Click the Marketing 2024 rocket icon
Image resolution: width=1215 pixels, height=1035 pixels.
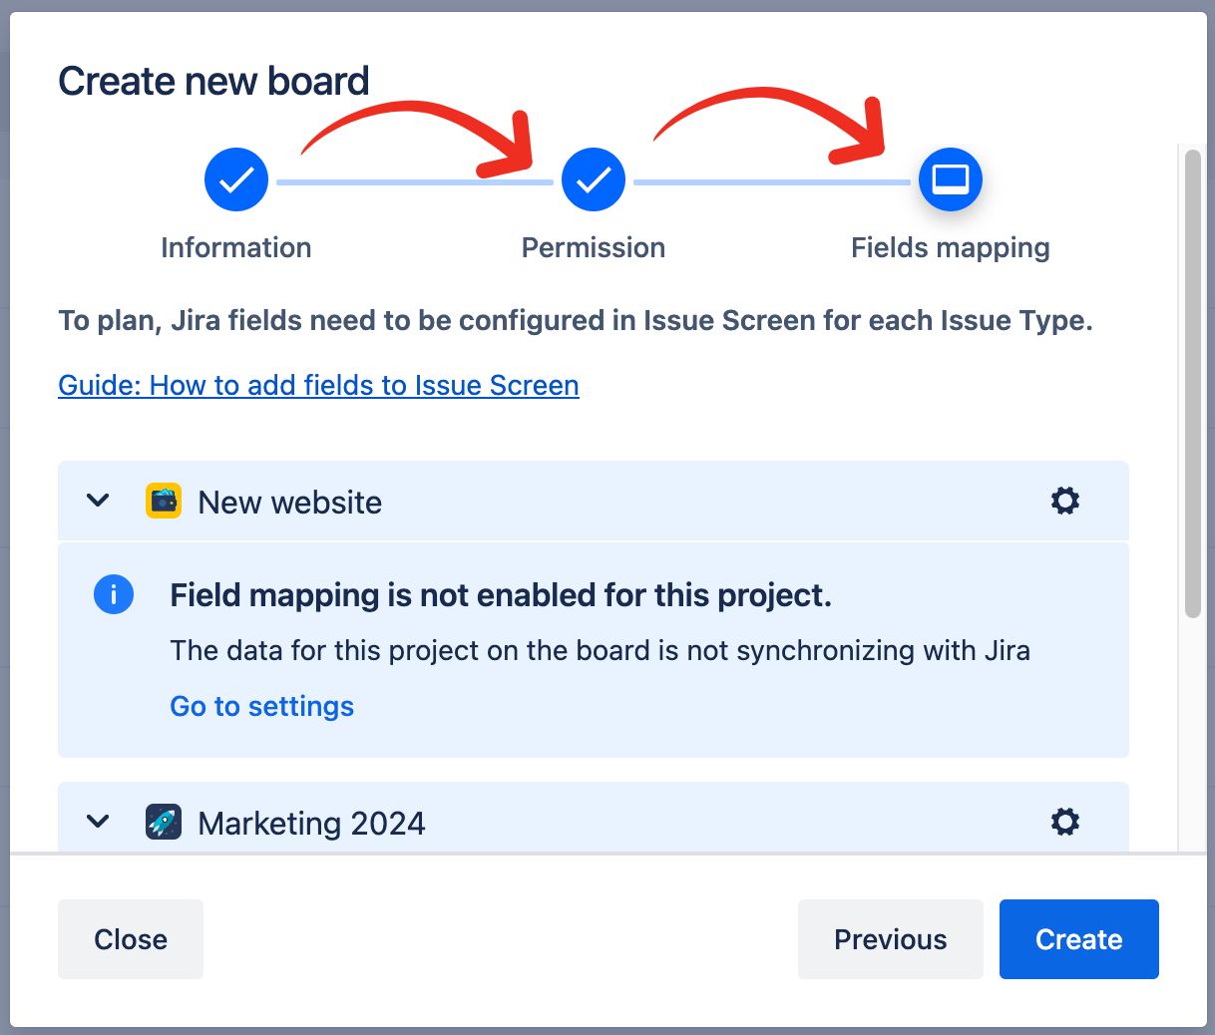click(x=164, y=822)
